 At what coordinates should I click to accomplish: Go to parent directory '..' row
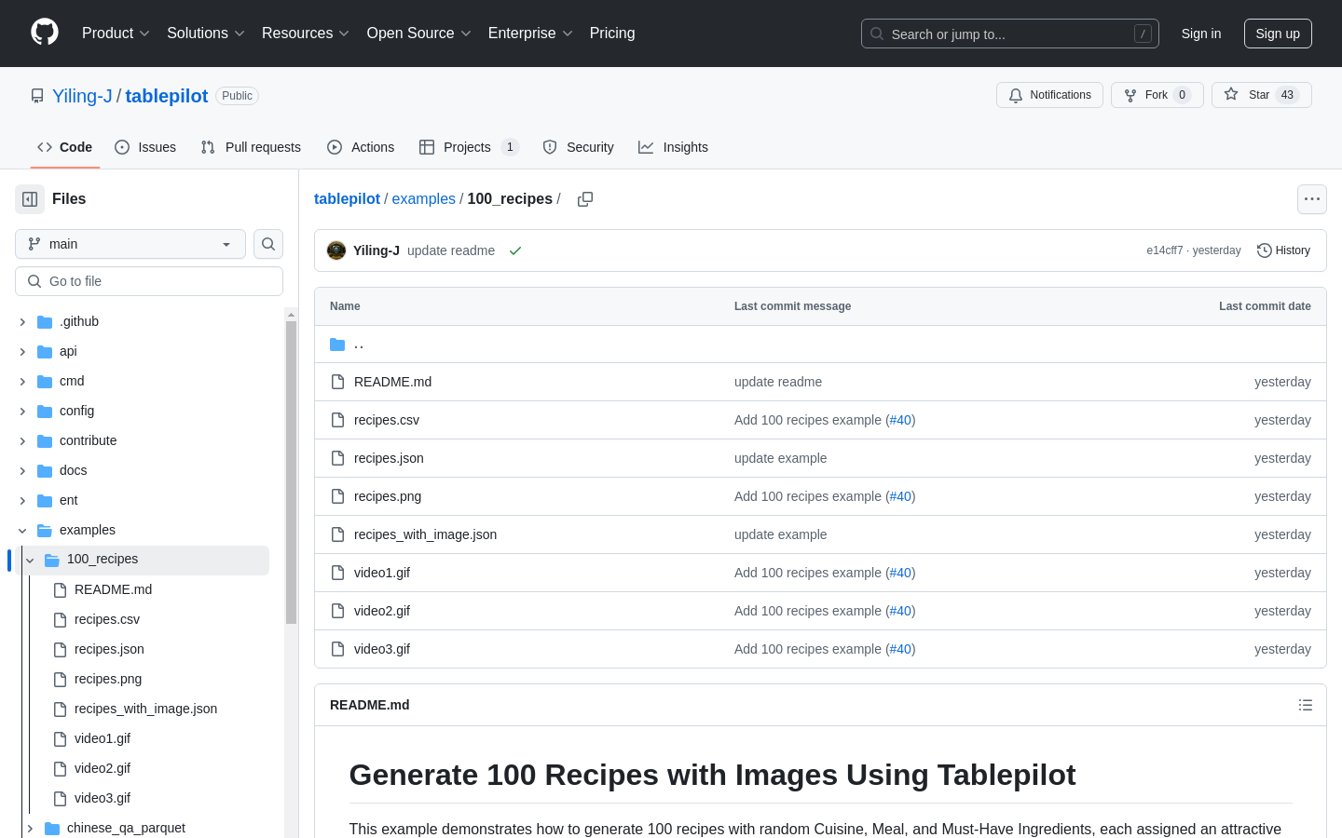(820, 345)
